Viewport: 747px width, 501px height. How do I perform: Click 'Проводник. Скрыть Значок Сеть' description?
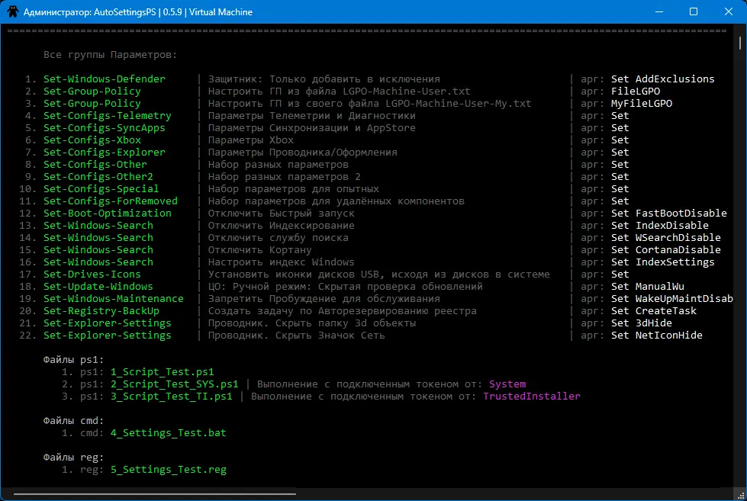click(296, 336)
